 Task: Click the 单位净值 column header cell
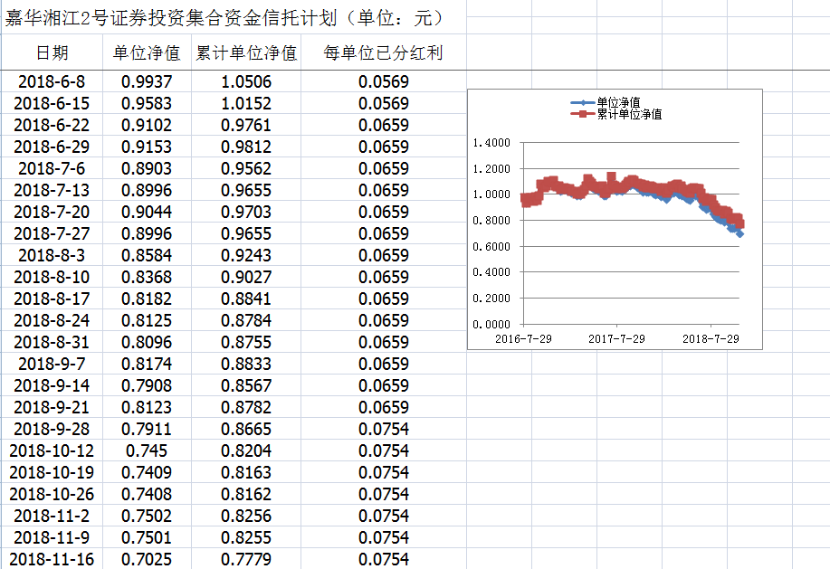coord(147,52)
